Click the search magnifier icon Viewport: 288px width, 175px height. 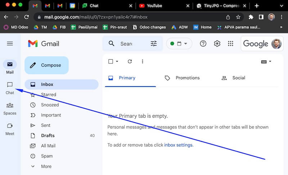point(111,44)
